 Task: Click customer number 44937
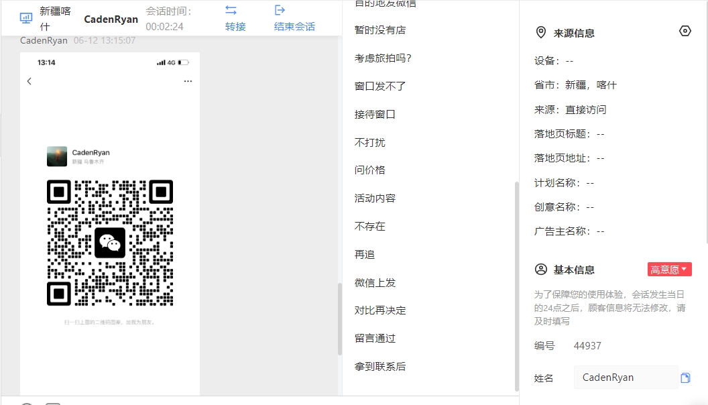click(x=587, y=346)
